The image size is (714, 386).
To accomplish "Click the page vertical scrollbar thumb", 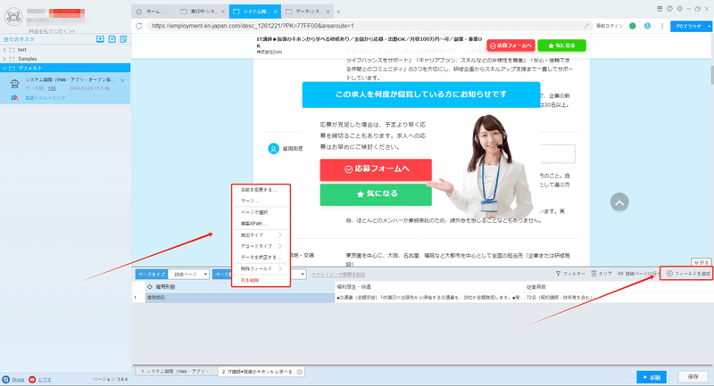I will pyautogui.click(x=711, y=74).
